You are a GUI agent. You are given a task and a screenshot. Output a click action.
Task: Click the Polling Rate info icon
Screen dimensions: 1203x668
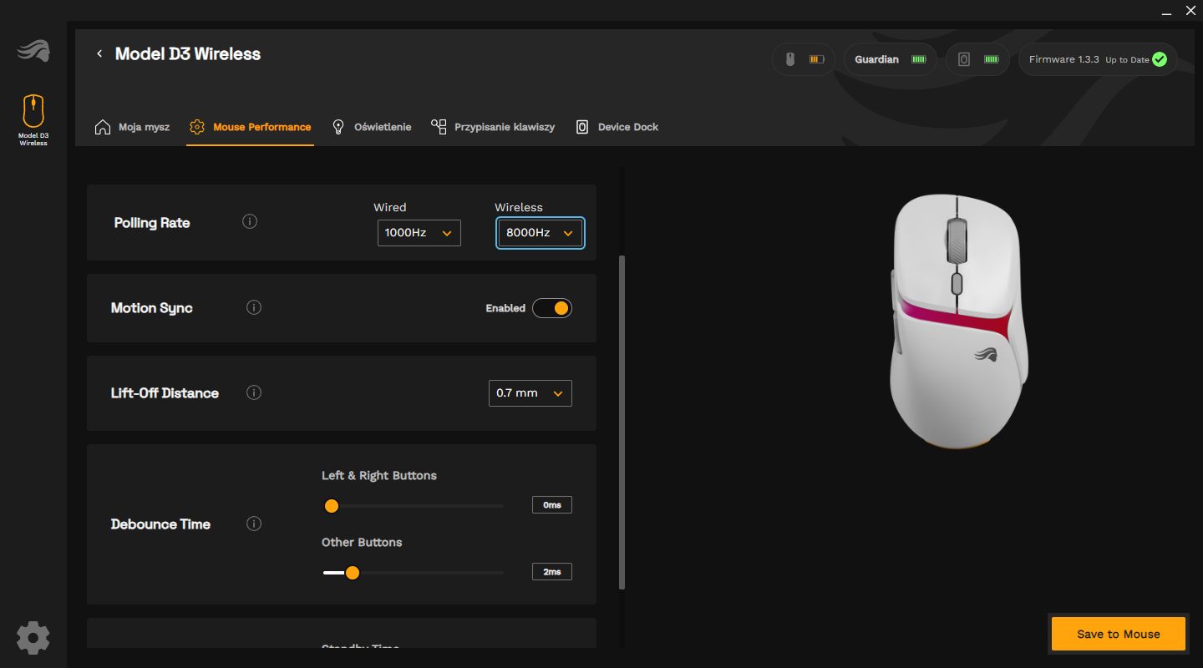[250, 222]
